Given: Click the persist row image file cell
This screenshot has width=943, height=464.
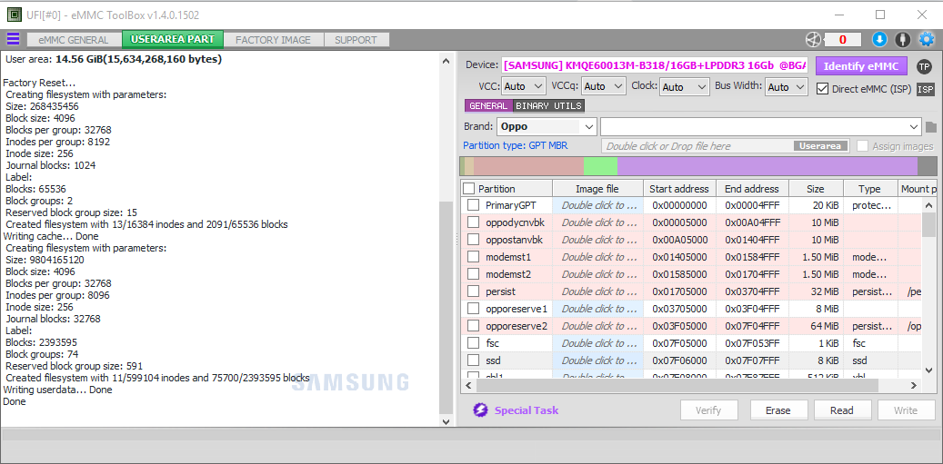Looking at the screenshot, I should pyautogui.click(x=597, y=291).
